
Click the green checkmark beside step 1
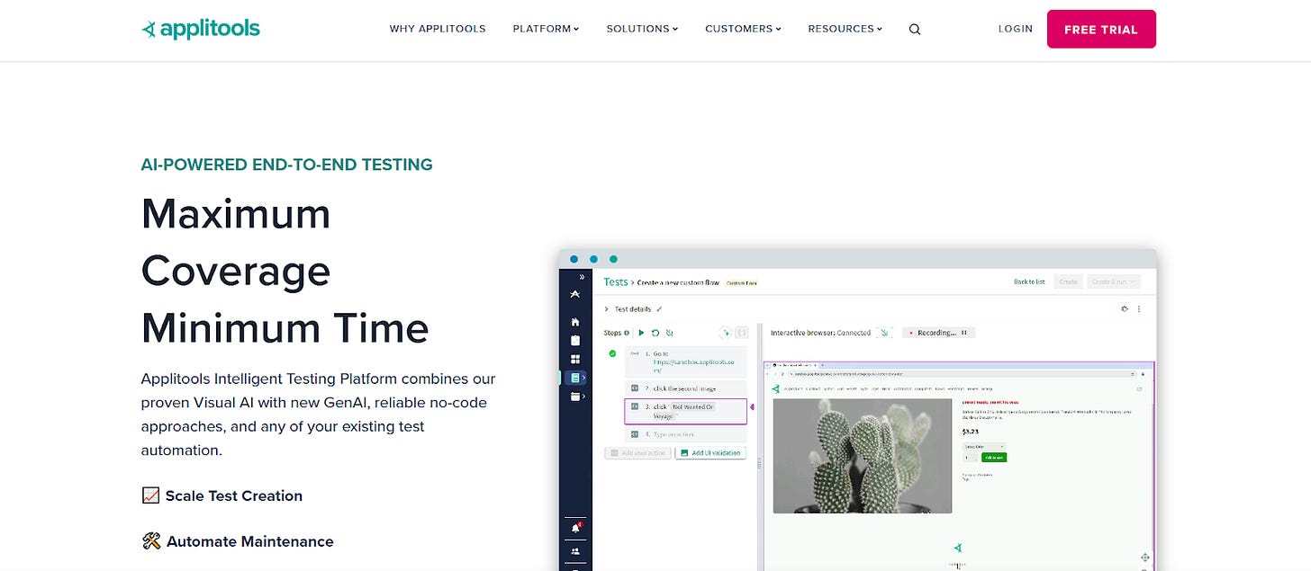pos(612,353)
